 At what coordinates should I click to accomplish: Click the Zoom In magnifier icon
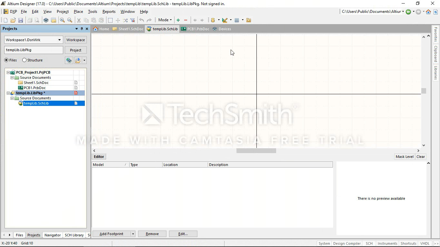pos(62,20)
